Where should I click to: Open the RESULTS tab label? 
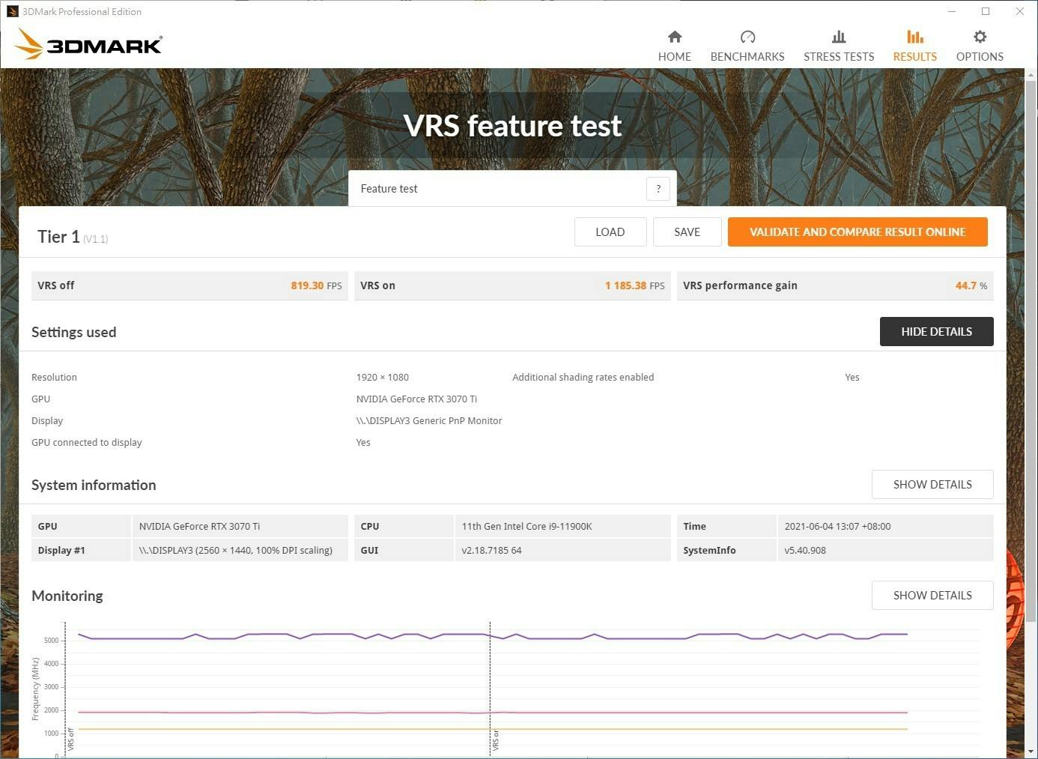914,57
